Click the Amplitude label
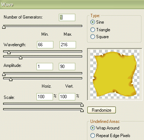The height and width of the screenshot is (140, 144). point(12,65)
